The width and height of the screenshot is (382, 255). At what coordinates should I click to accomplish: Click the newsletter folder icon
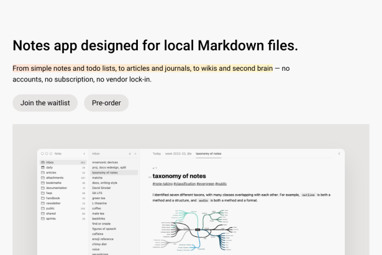coord(43,203)
